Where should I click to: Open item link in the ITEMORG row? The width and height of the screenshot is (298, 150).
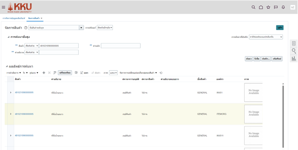coord(24,114)
